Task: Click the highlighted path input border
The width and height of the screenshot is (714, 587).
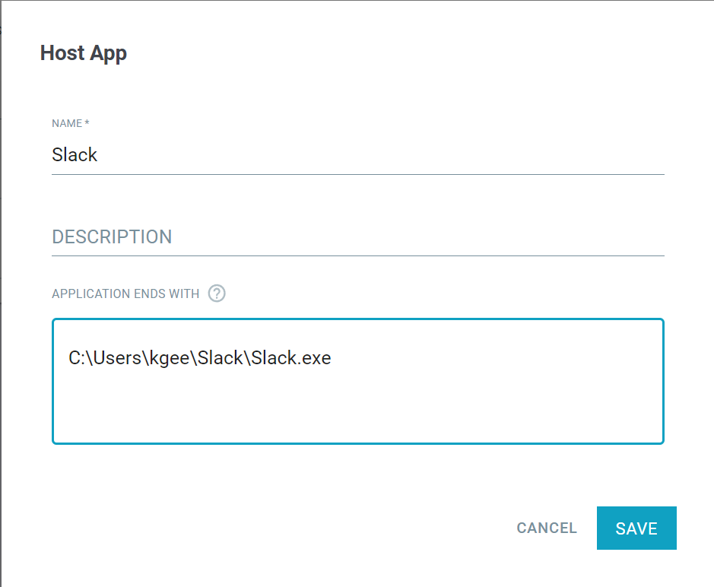Action: pyautogui.click(x=357, y=320)
